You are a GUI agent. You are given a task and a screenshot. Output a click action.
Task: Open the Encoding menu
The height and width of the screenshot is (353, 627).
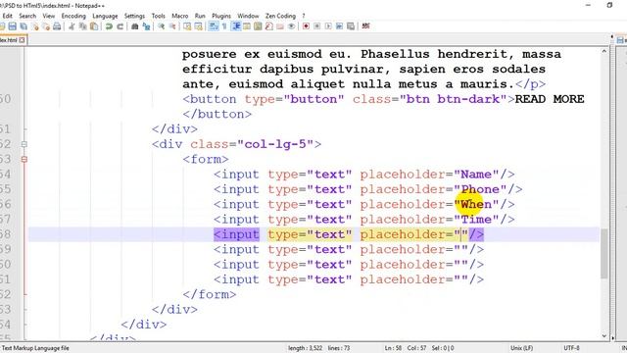(x=73, y=16)
